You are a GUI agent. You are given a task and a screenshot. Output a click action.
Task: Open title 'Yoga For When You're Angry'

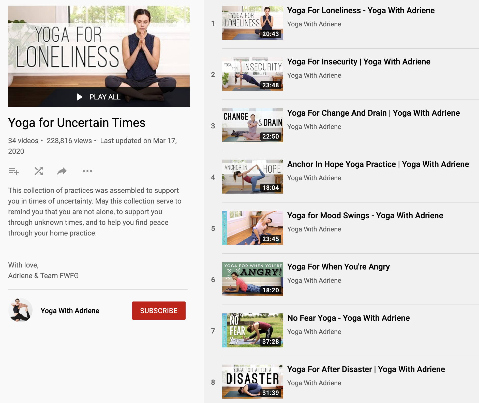(338, 267)
